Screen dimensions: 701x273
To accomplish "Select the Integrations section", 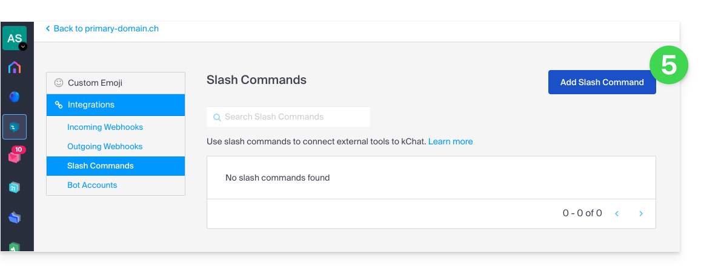I will pyautogui.click(x=116, y=105).
